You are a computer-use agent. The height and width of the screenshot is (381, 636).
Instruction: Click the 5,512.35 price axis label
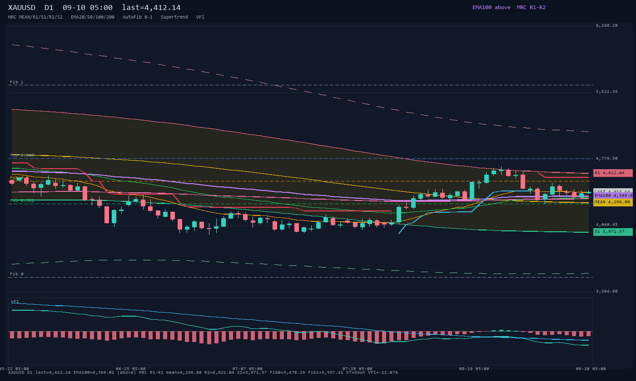607,92
